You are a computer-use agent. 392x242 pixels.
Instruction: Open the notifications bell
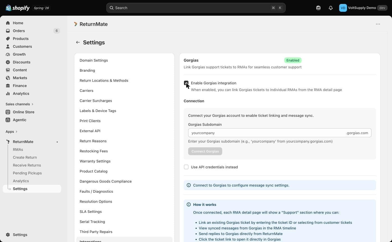point(331,8)
